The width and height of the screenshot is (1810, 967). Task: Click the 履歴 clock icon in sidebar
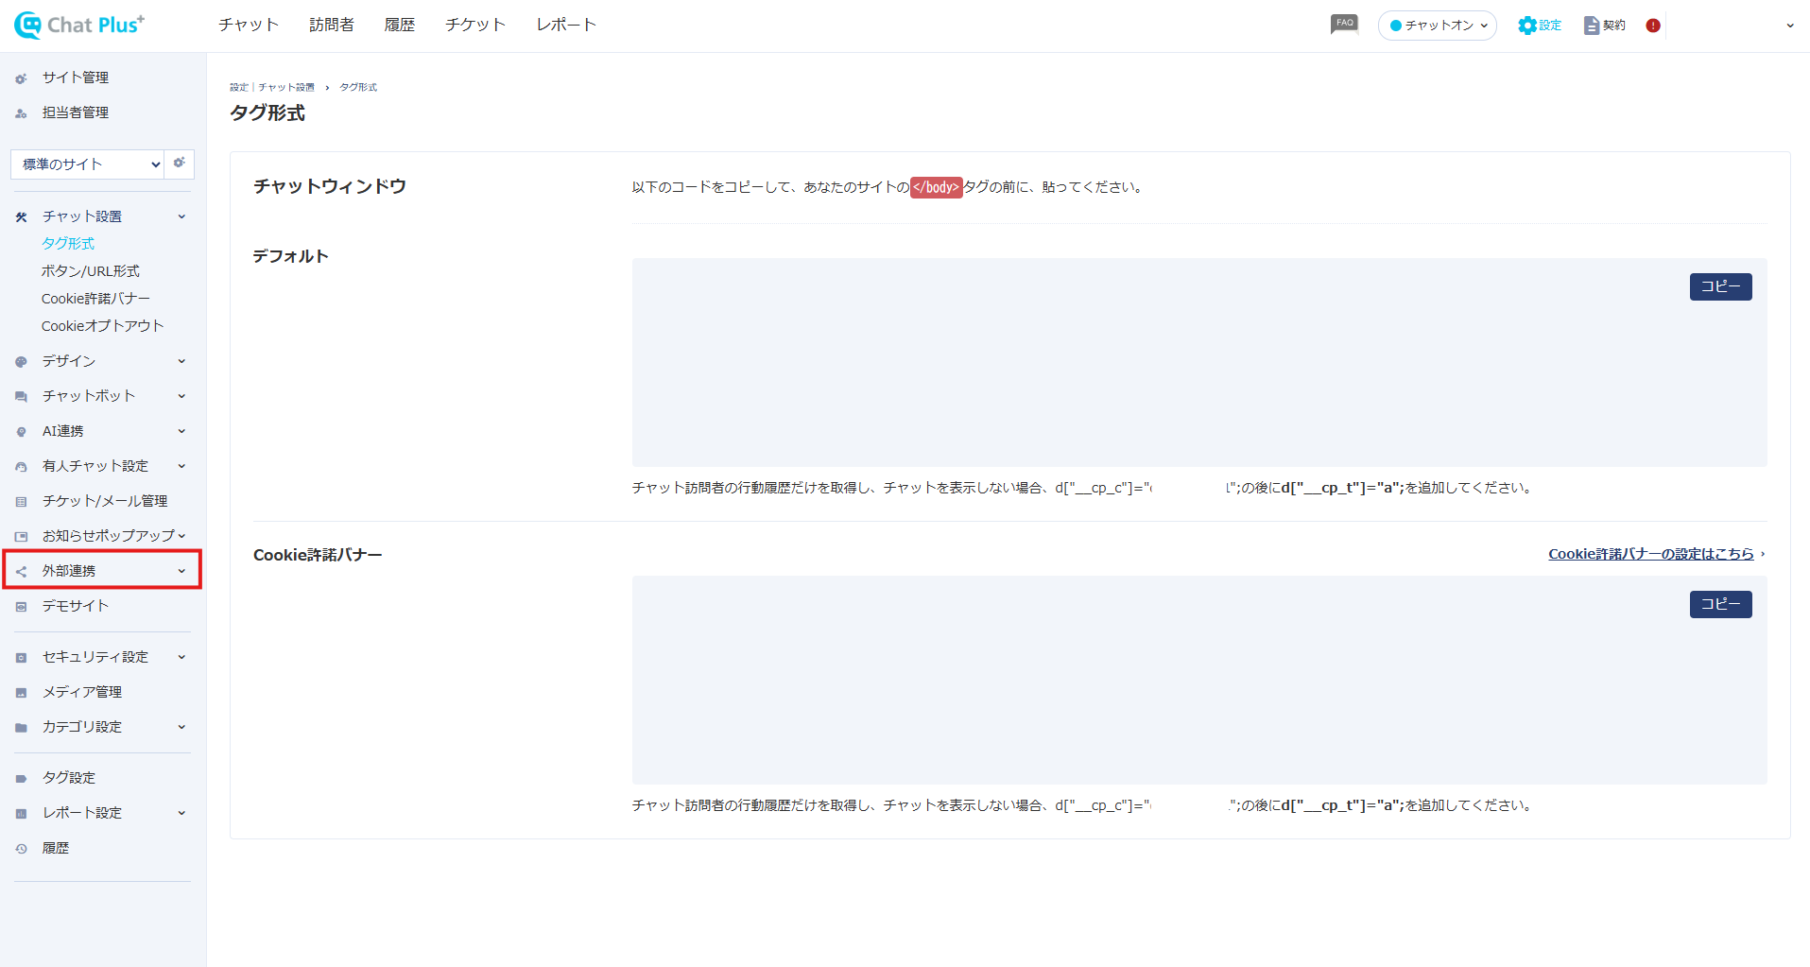21,849
